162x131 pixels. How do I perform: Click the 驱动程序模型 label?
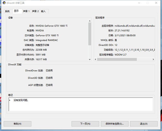point(106,54)
